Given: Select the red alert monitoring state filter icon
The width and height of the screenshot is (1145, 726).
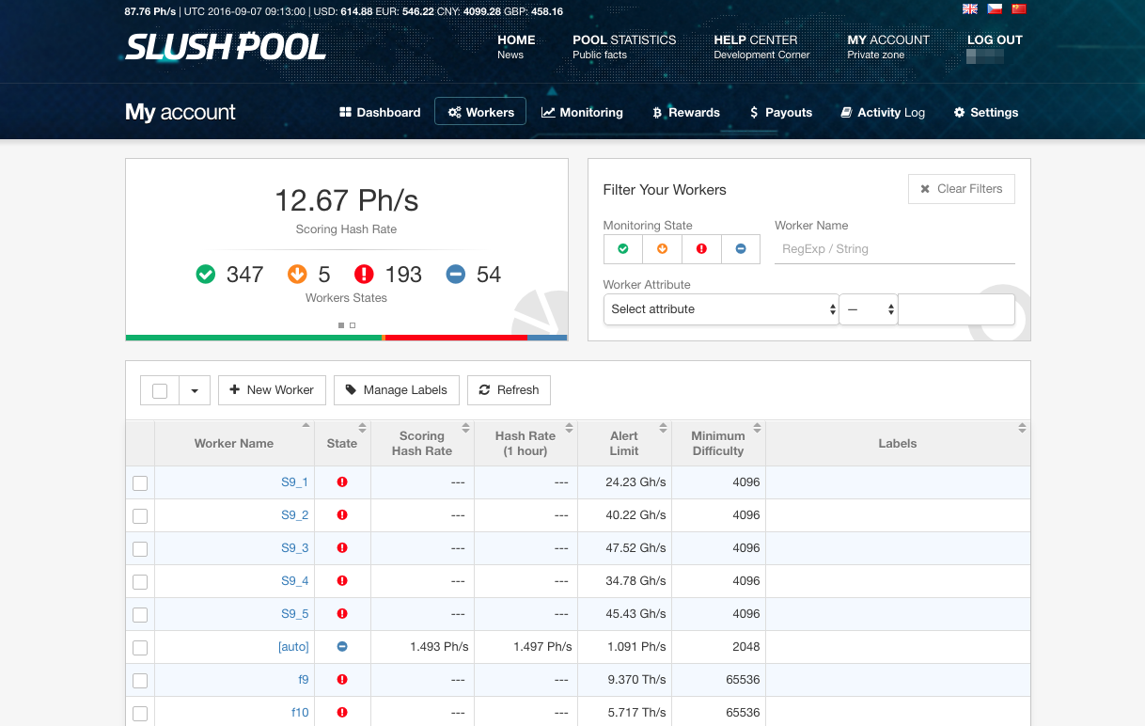Looking at the screenshot, I should coord(701,248).
